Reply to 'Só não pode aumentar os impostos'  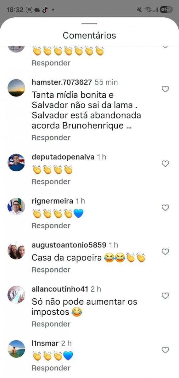tap(51, 324)
